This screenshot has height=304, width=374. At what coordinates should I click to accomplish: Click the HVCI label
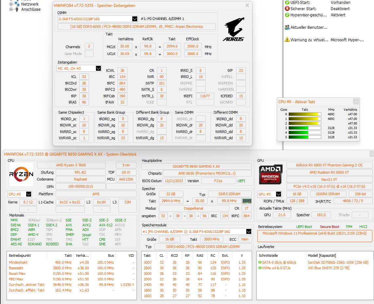click(363, 227)
